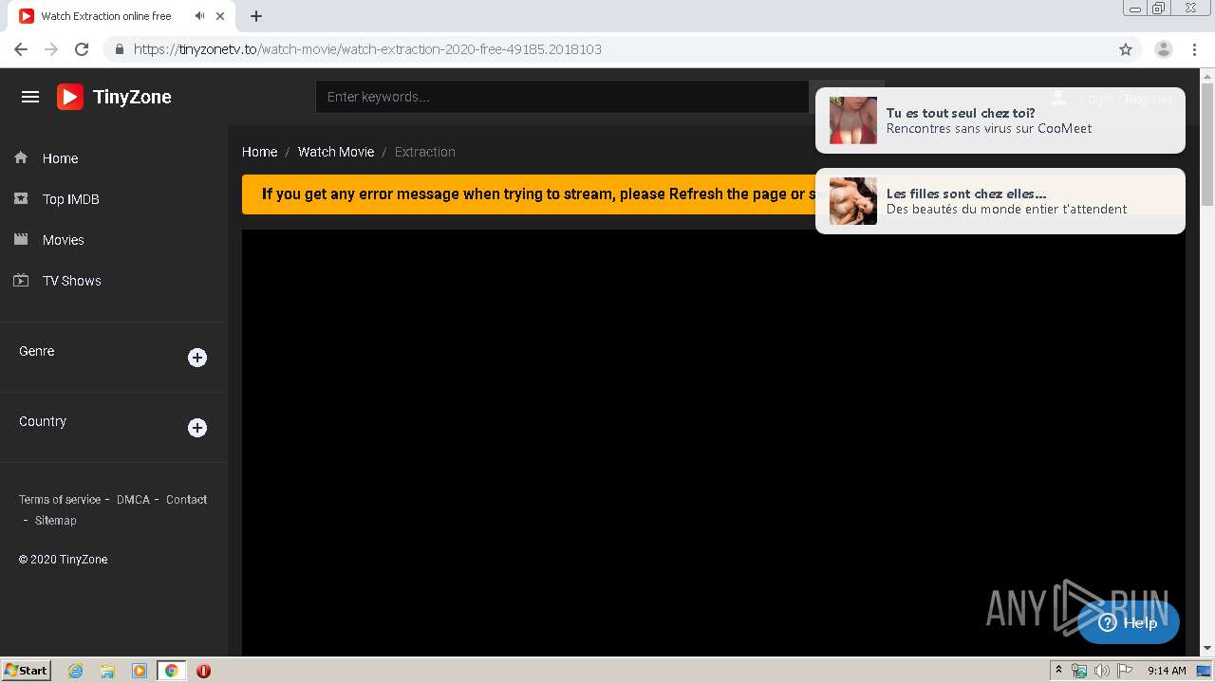Screen dimensions: 1215x683
Task: Click the system tray volume icon
Action: [1101, 671]
